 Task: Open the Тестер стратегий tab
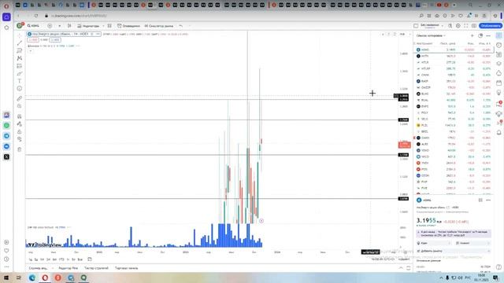(x=96, y=268)
